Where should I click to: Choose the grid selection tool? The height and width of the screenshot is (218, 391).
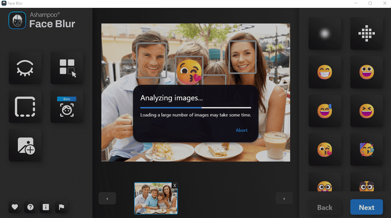click(x=66, y=68)
